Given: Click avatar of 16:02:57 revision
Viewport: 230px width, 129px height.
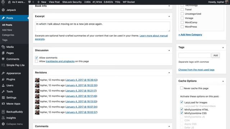Looking at the screenshot, I should click(37, 112).
